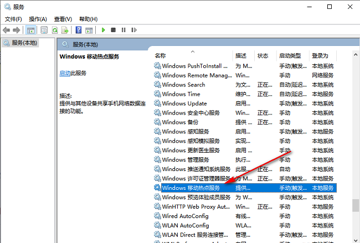Refresh the services list

click(55, 30)
